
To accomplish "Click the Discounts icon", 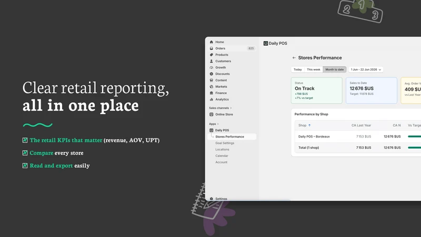I will click(x=212, y=74).
